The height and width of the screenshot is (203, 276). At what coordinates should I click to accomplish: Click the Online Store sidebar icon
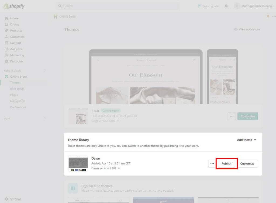tap(6, 77)
